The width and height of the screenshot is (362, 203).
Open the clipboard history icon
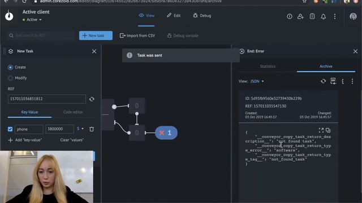312,16
